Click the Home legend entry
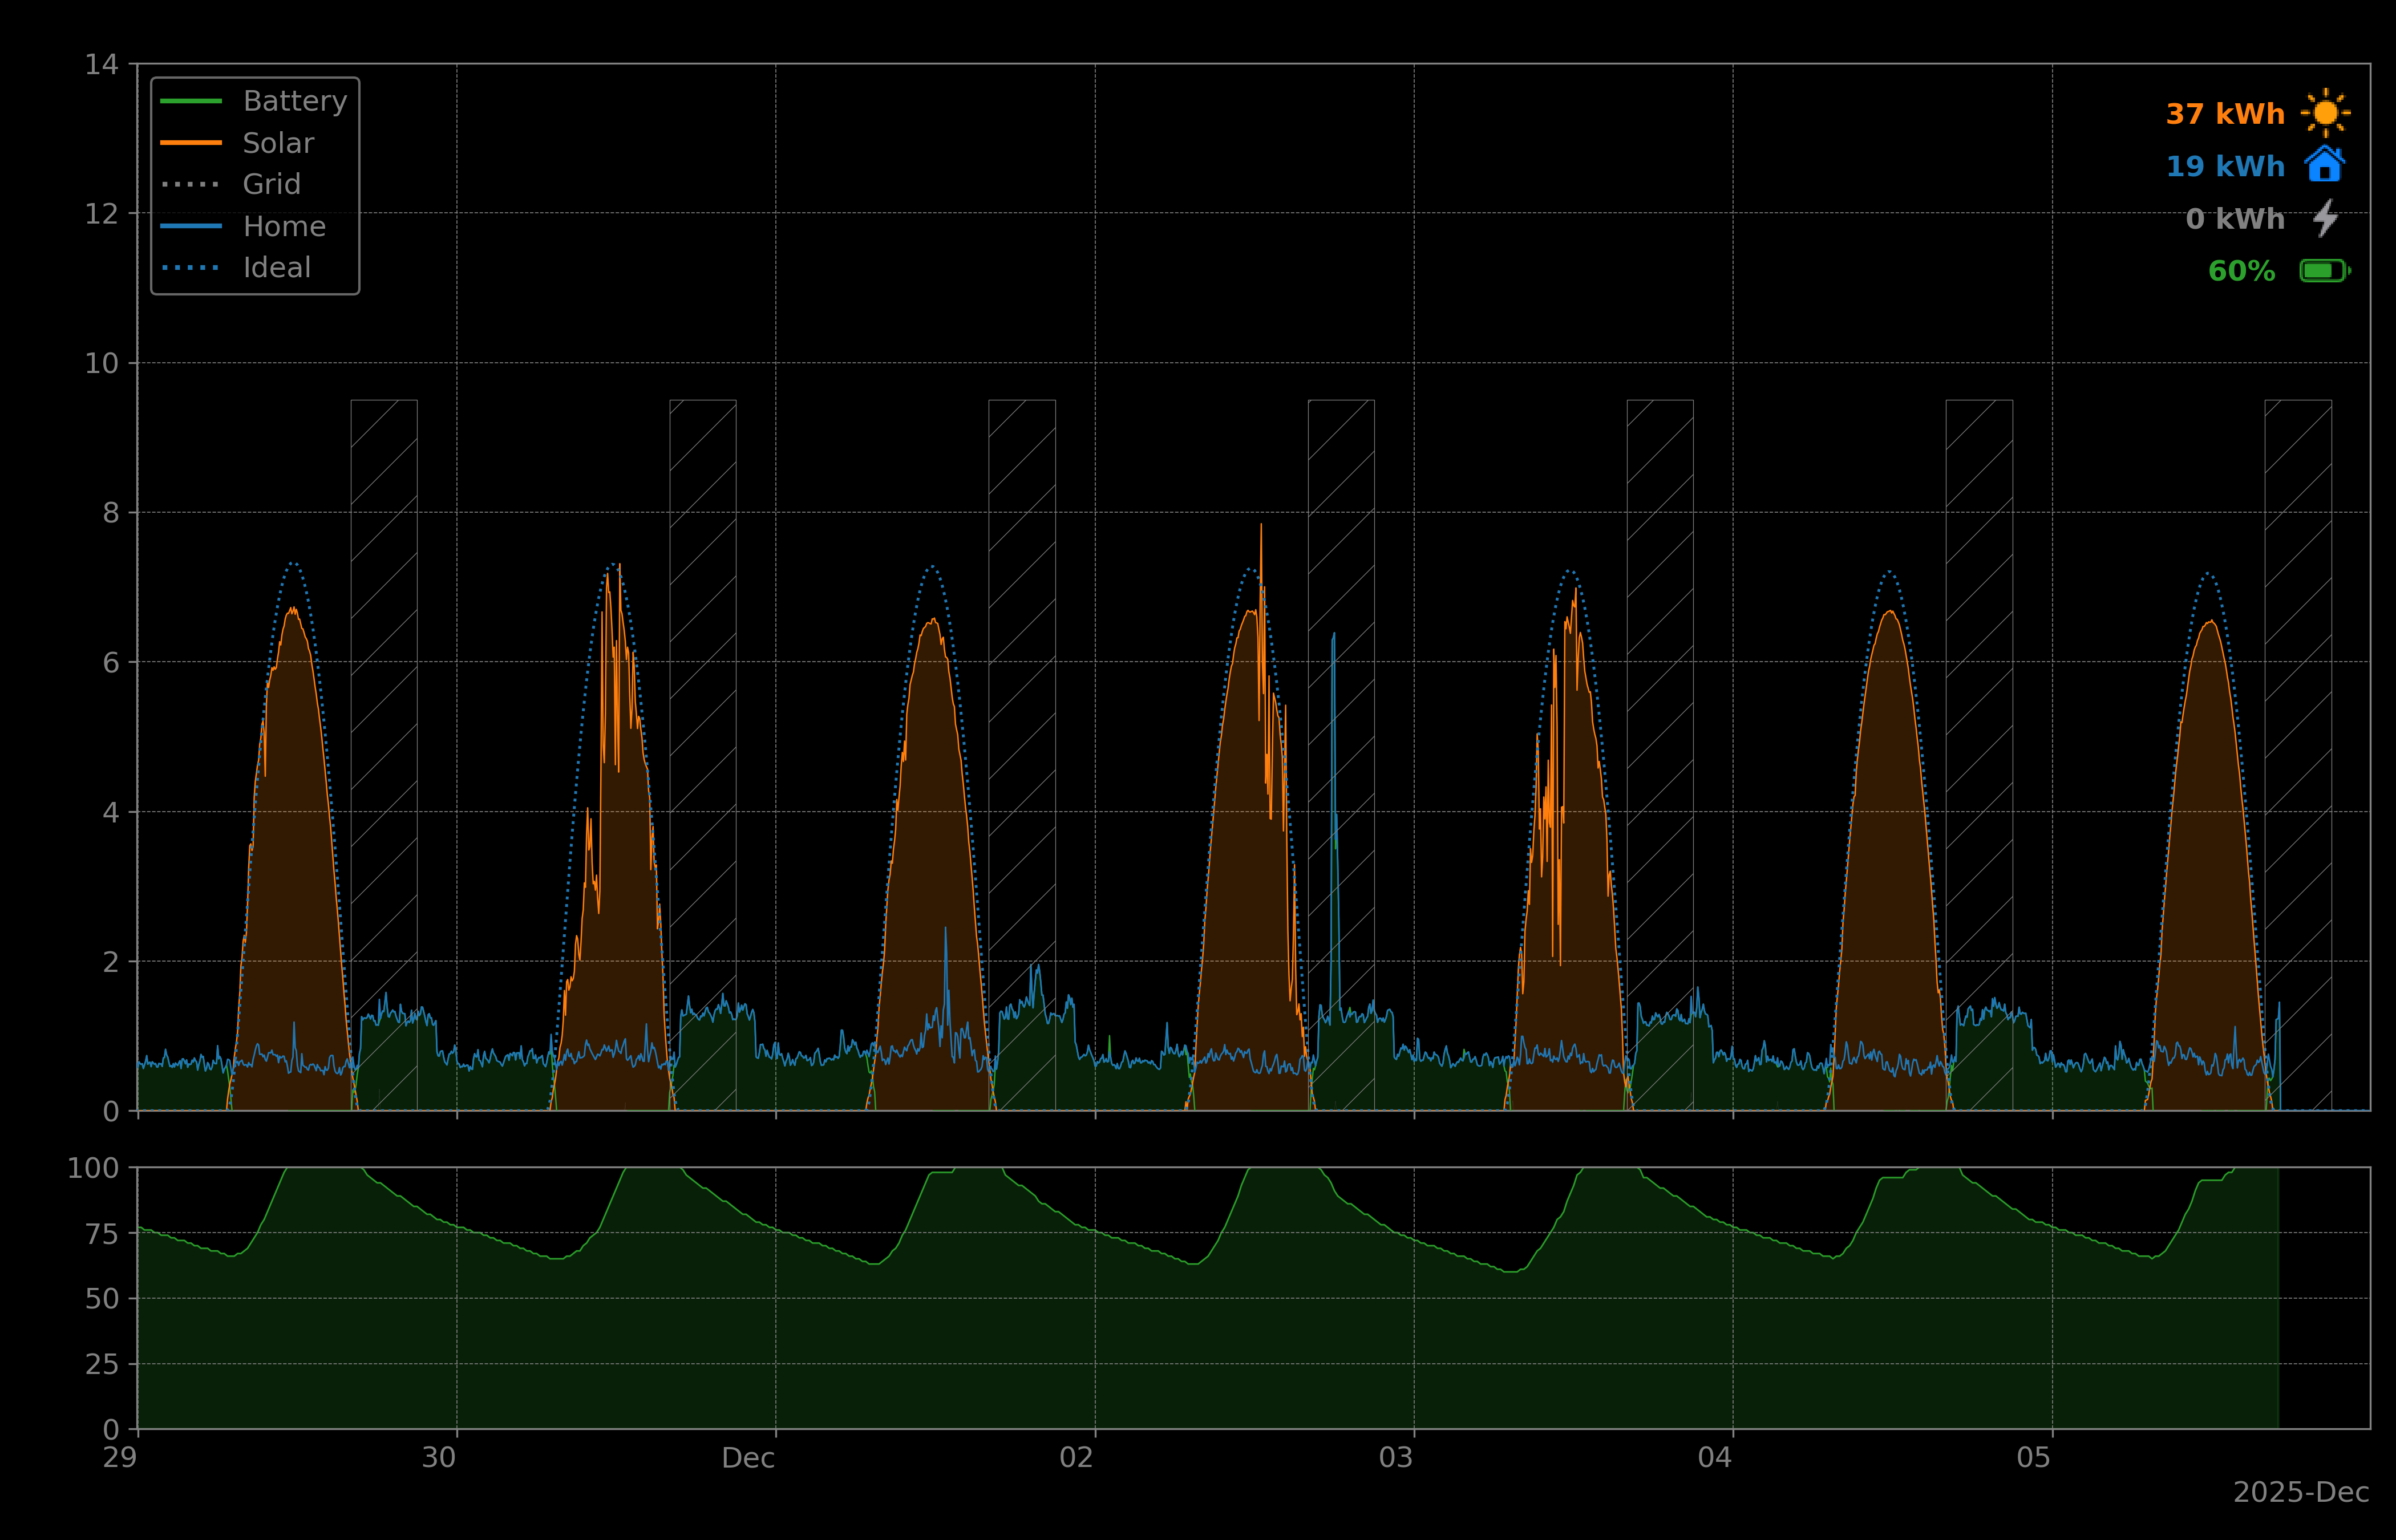The height and width of the screenshot is (1540, 2396). click(284, 226)
